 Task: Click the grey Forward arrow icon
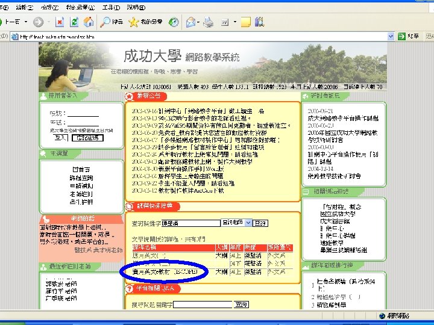point(38,22)
